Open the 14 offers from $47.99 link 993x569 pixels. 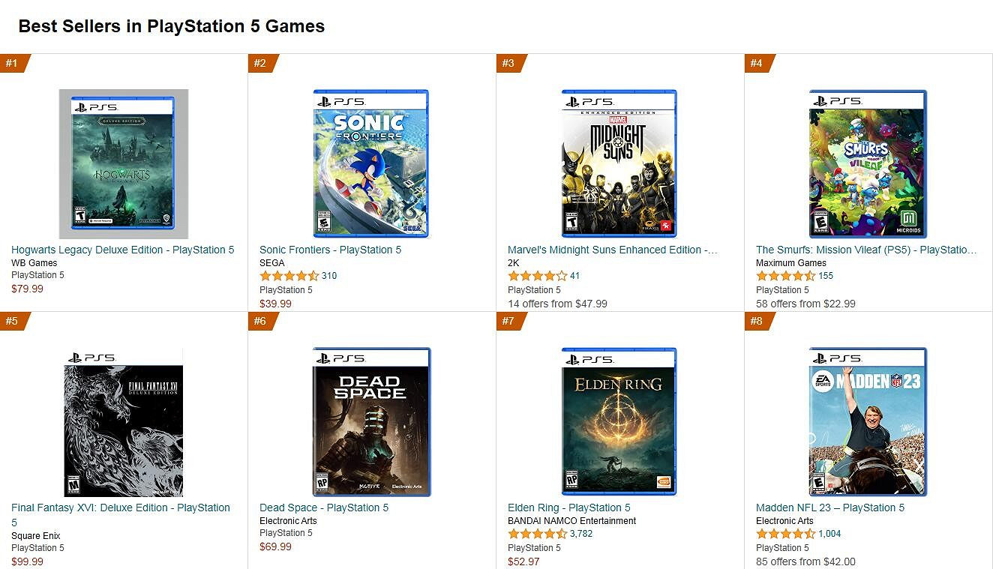(x=557, y=304)
